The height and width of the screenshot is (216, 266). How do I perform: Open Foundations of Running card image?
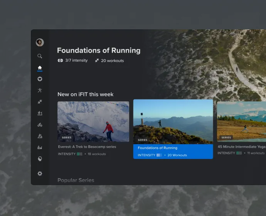173,121
